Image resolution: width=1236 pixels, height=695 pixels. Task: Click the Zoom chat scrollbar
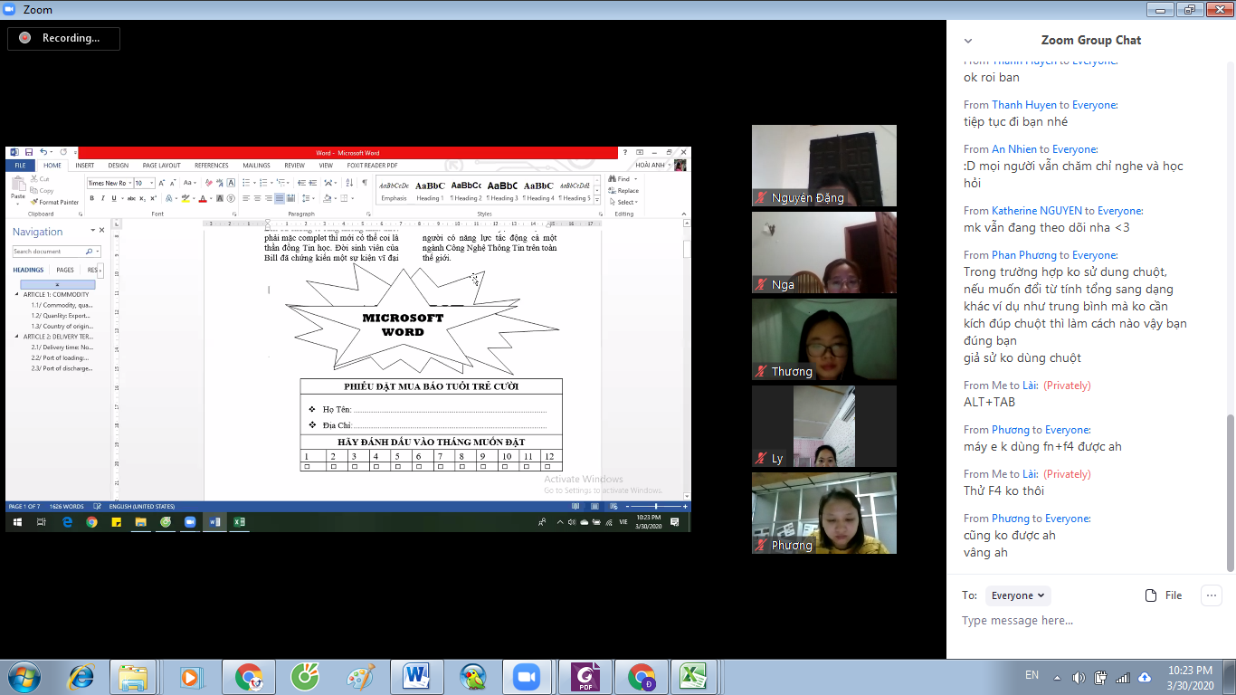(1230, 493)
